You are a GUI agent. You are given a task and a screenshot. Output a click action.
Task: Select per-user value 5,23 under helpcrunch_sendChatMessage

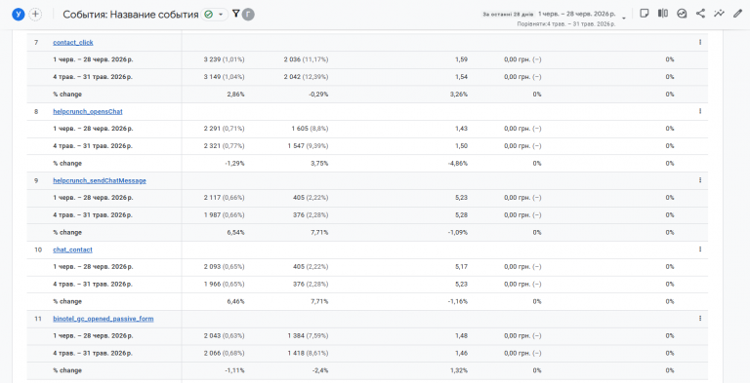pos(462,198)
